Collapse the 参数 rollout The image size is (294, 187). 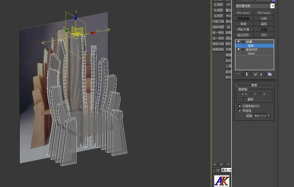pos(254,85)
